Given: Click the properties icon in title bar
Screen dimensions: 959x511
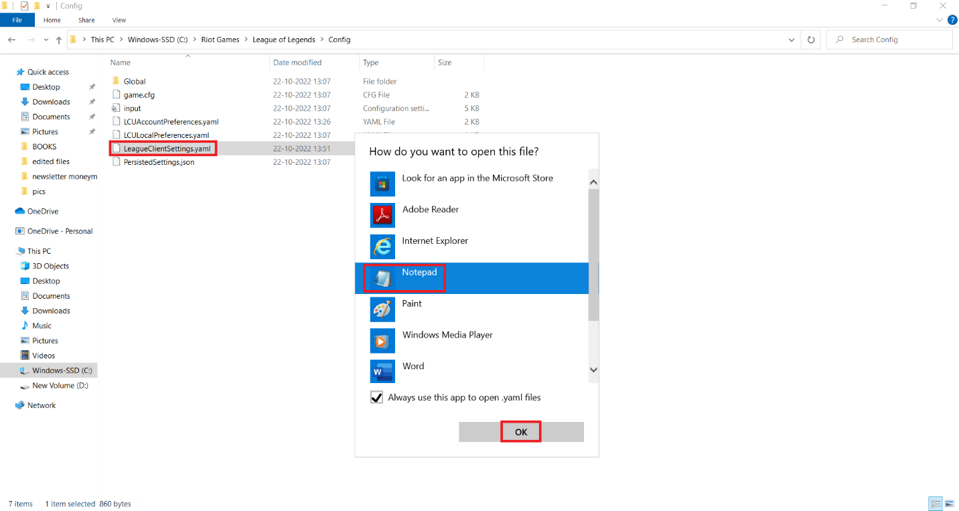Looking at the screenshot, I should tap(25, 6).
